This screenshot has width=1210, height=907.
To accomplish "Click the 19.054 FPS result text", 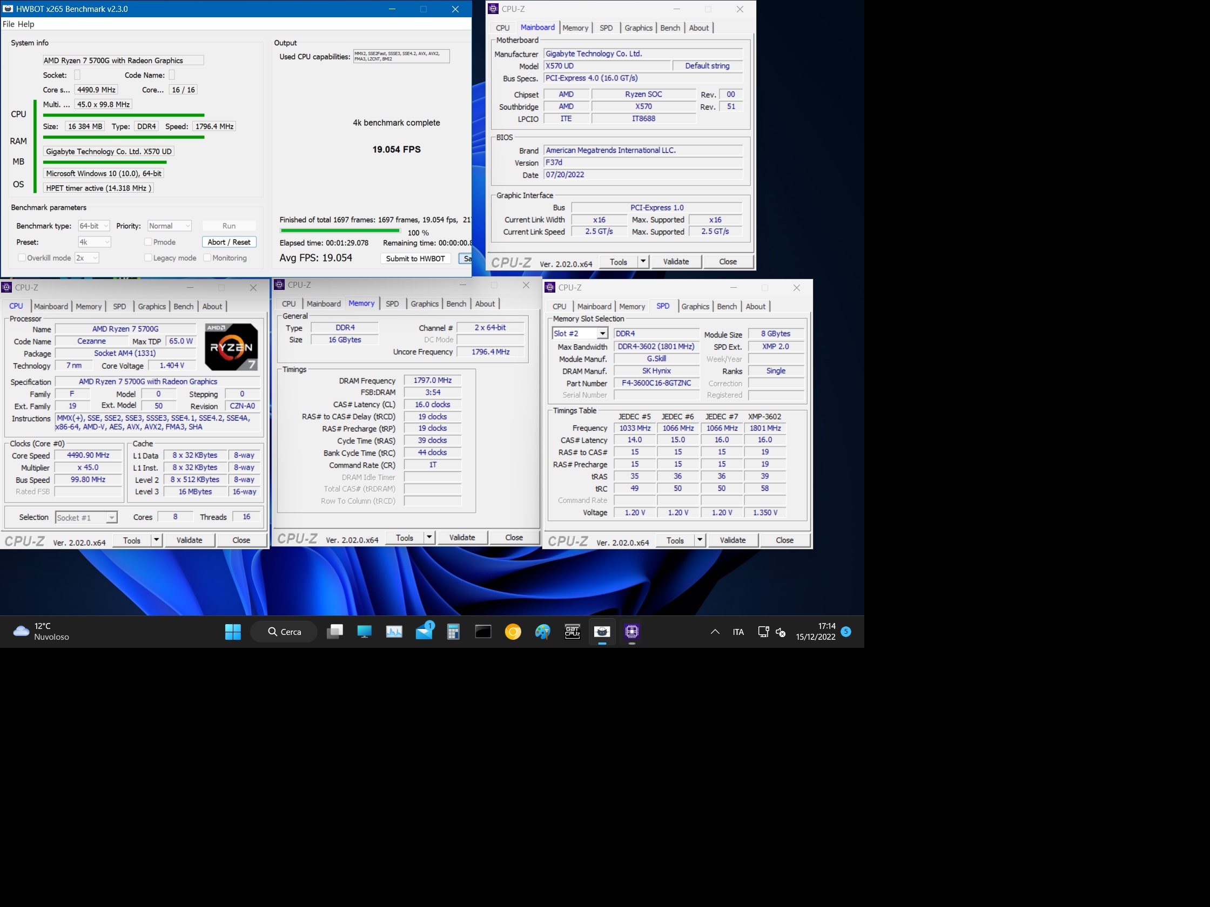I will [x=396, y=149].
